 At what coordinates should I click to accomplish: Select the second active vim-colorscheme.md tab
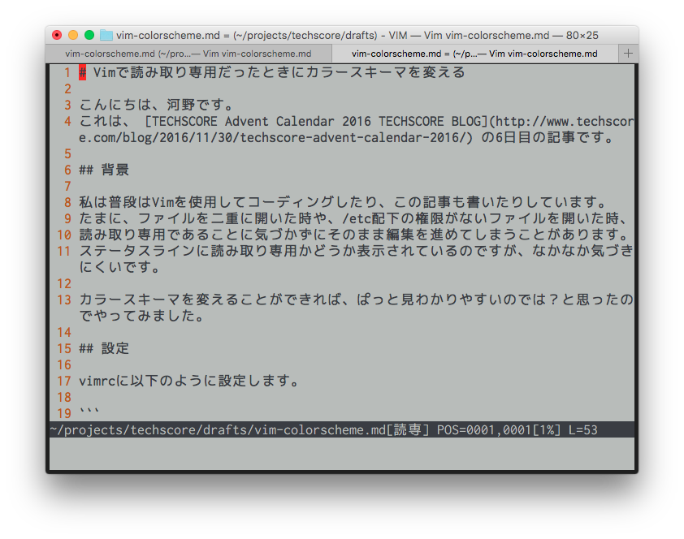(x=474, y=54)
